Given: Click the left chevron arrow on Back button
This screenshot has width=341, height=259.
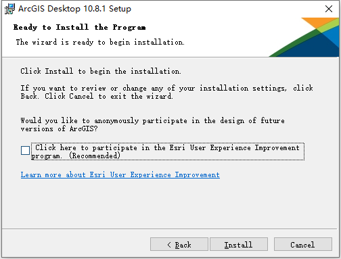Looking at the screenshot, I should tap(169, 245).
